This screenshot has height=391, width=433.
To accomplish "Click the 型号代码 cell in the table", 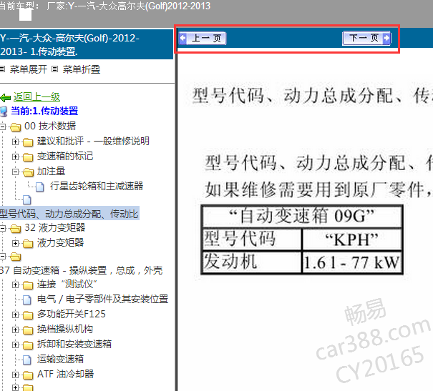I will pos(252,239).
